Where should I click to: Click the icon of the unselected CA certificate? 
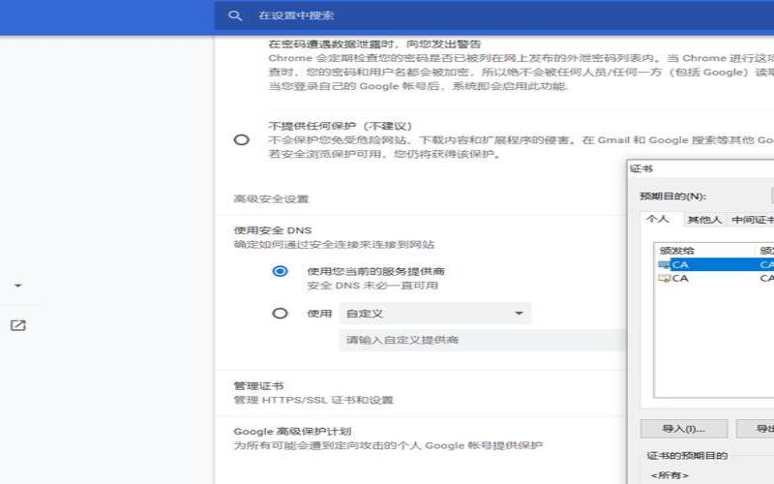tap(664, 279)
